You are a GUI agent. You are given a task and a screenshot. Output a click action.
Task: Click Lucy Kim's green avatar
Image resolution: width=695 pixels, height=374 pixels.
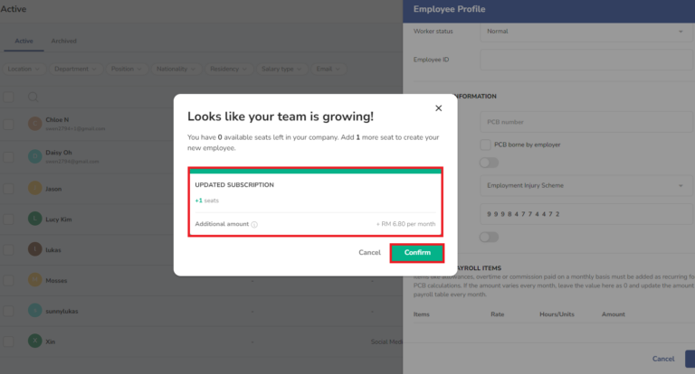pos(35,219)
